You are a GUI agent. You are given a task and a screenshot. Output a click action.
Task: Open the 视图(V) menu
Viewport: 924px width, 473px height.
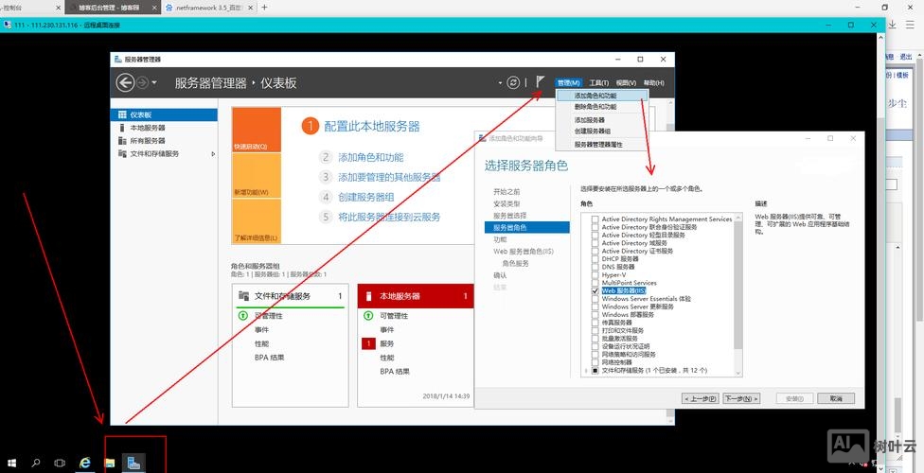(x=626, y=83)
